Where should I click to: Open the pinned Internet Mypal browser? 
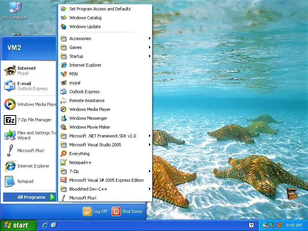tap(29, 70)
